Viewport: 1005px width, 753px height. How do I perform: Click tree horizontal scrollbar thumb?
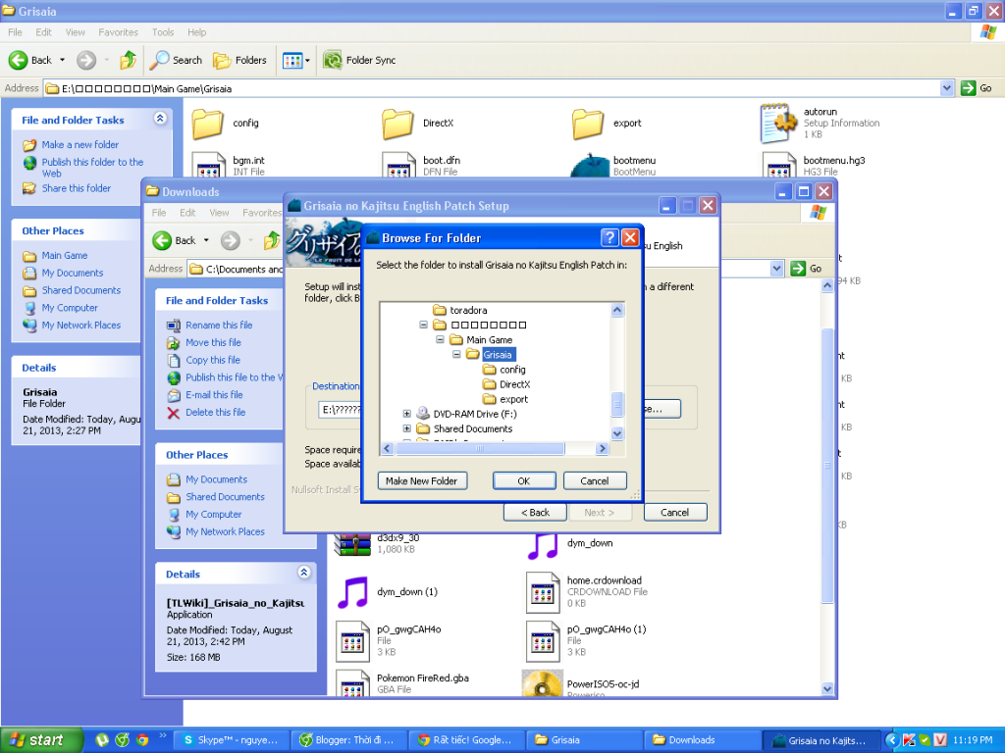(479, 449)
